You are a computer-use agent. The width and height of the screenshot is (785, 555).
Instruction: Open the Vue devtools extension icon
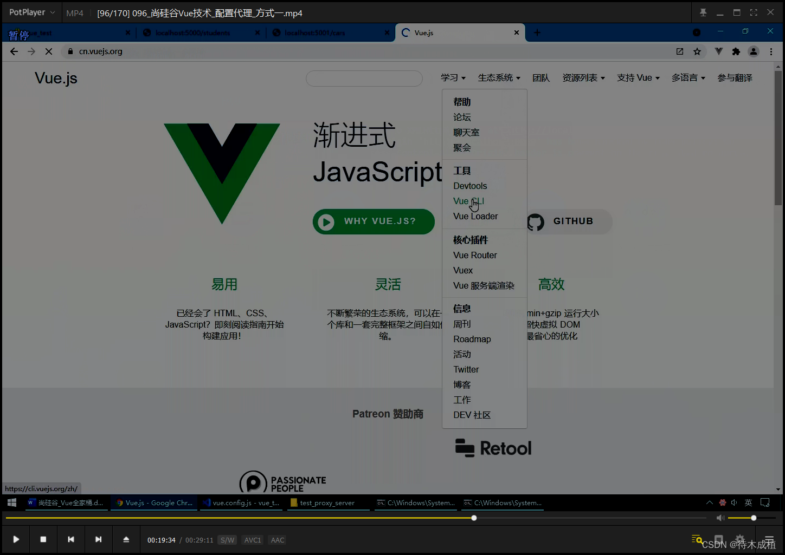tap(719, 51)
